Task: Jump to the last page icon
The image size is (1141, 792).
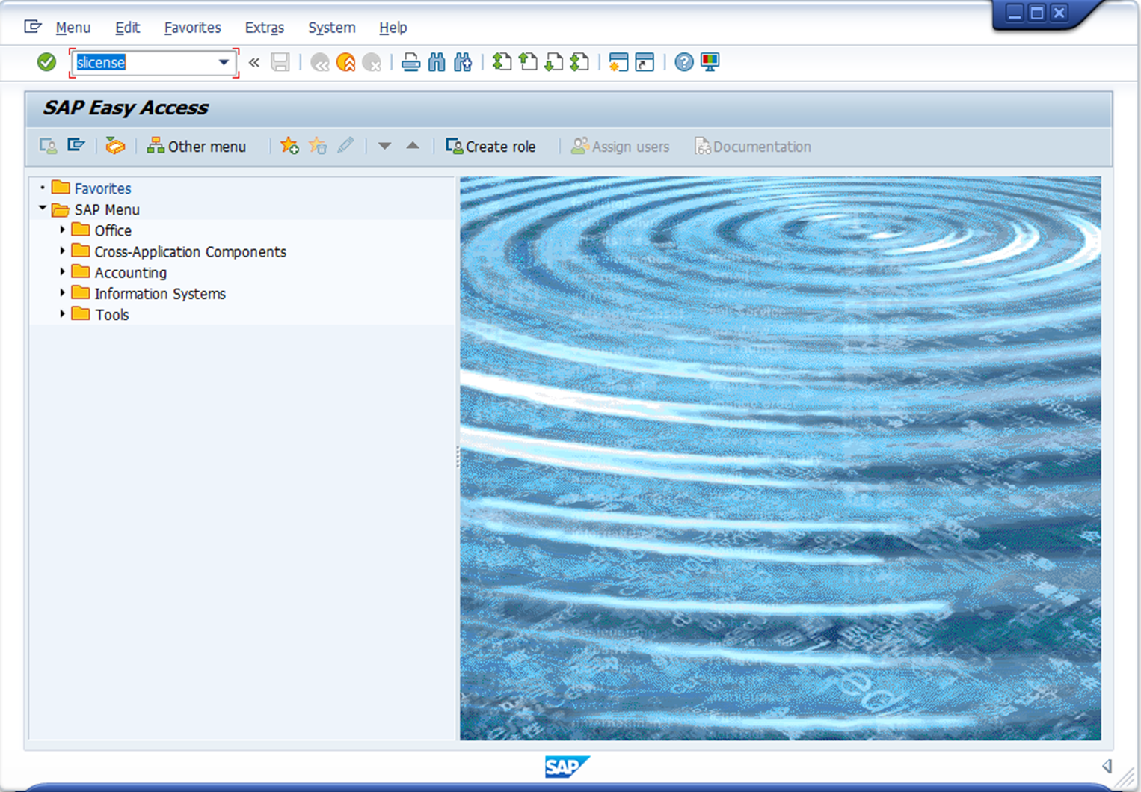Action: tap(579, 62)
